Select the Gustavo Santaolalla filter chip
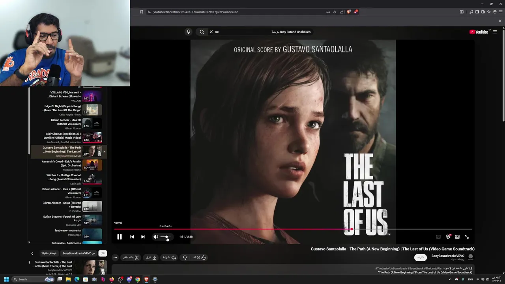This screenshot has height=284, width=505. (x=49, y=253)
